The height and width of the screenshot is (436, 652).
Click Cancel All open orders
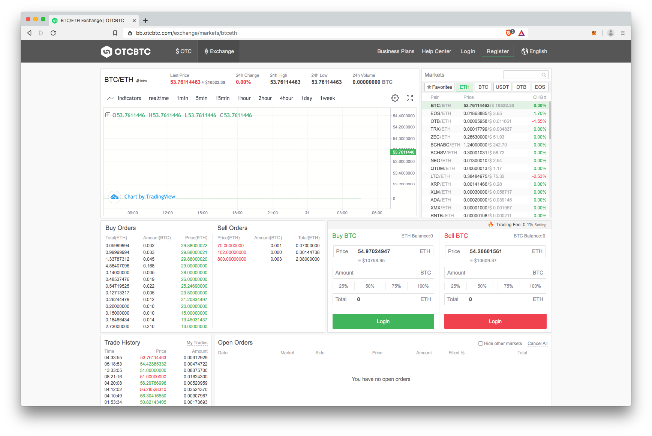[537, 343]
